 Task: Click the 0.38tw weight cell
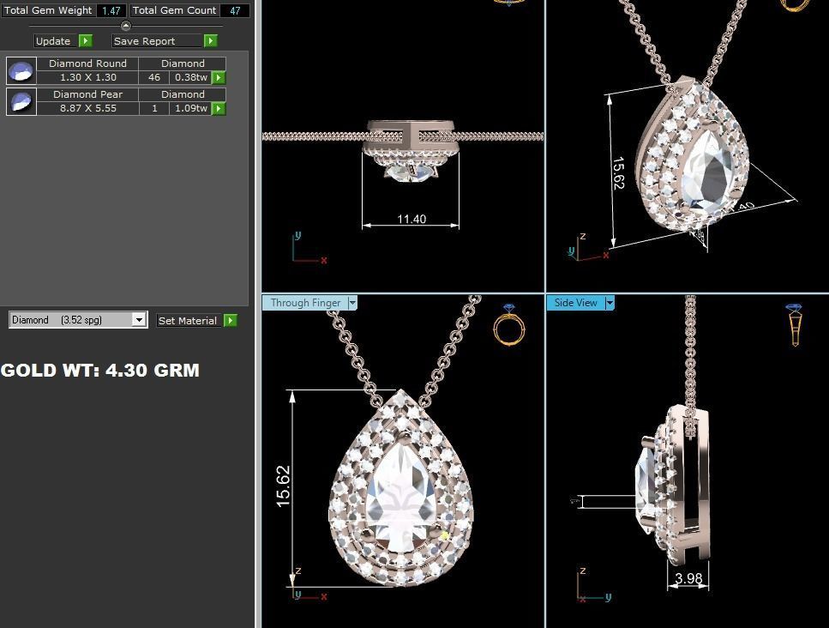pyautogui.click(x=191, y=78)
